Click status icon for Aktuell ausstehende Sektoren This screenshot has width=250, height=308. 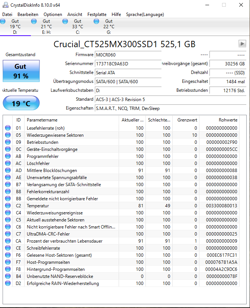point(8,220)
